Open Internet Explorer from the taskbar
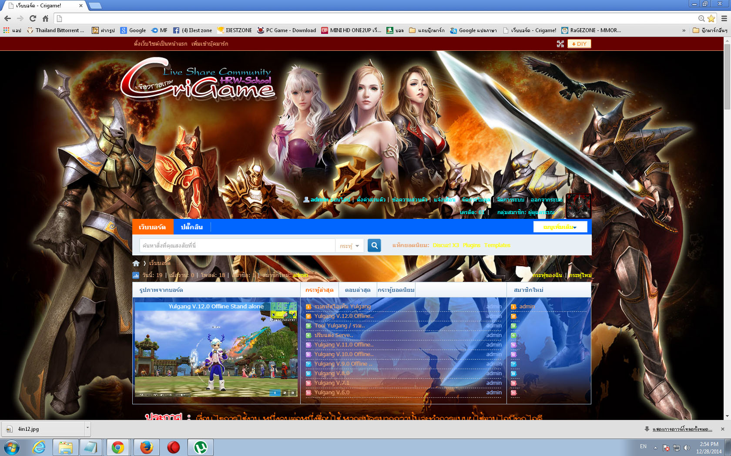This screenshot has width=731, height=456. coord(39,447)
